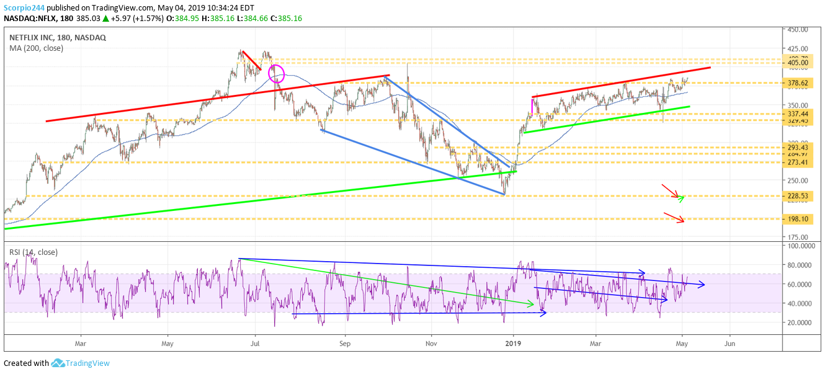Click the 80.0000 RSI axis label

click(x=800, y=265)
